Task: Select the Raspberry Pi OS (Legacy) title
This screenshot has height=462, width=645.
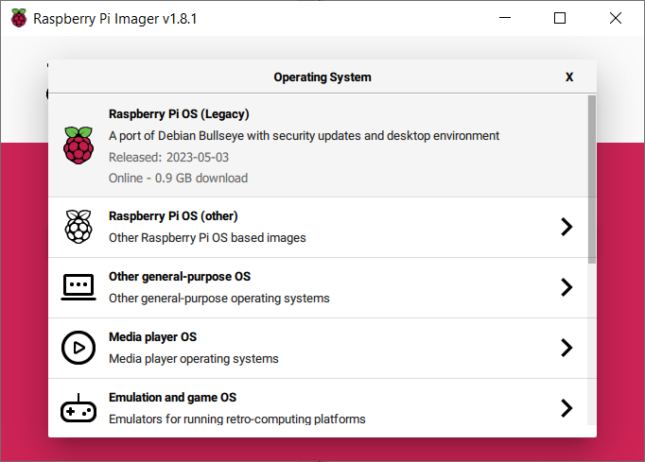Action: [179, 114]
